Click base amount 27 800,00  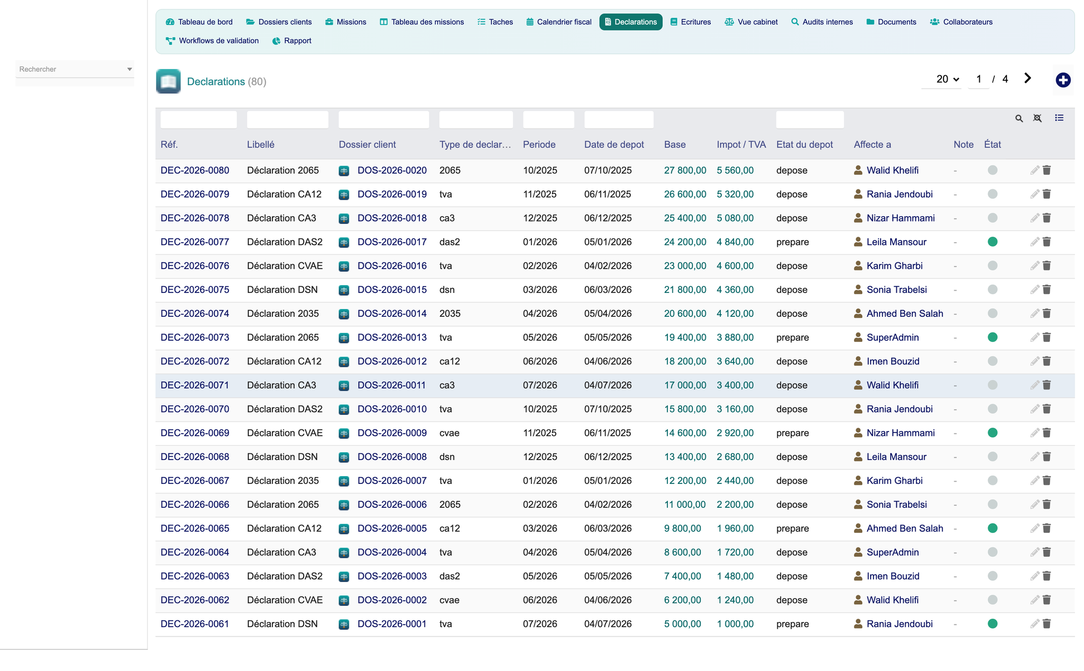click(685, 170)
